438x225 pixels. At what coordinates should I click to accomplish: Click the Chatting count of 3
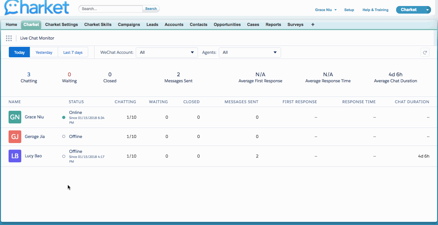(x=29, y=74)
